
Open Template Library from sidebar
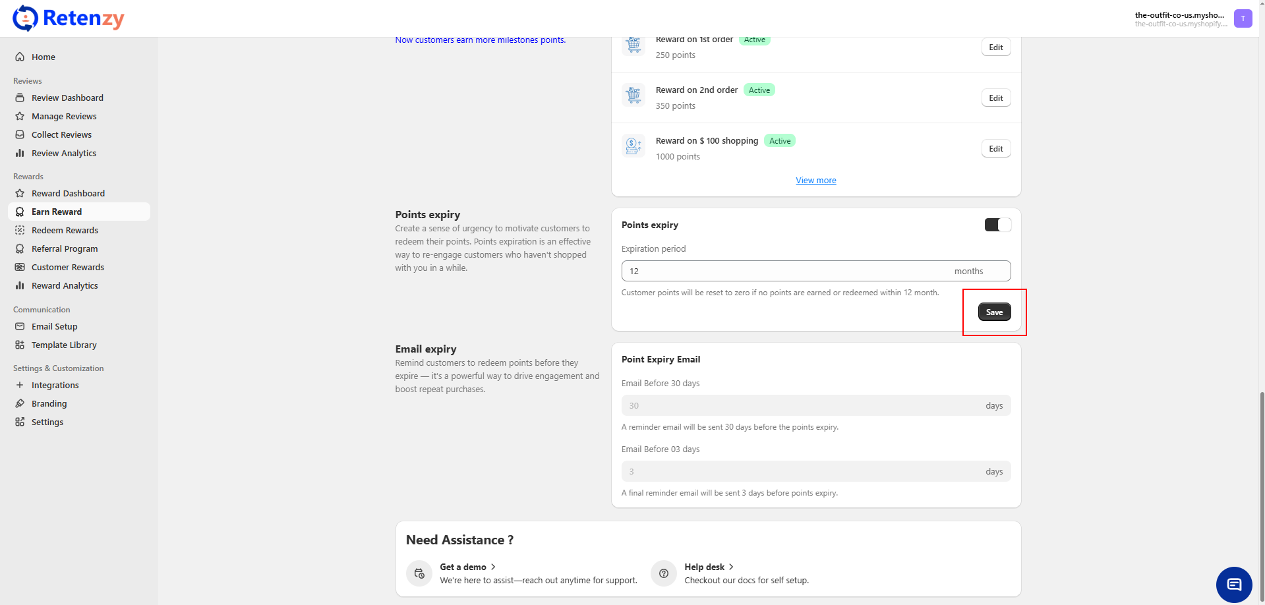coord(64,345)
